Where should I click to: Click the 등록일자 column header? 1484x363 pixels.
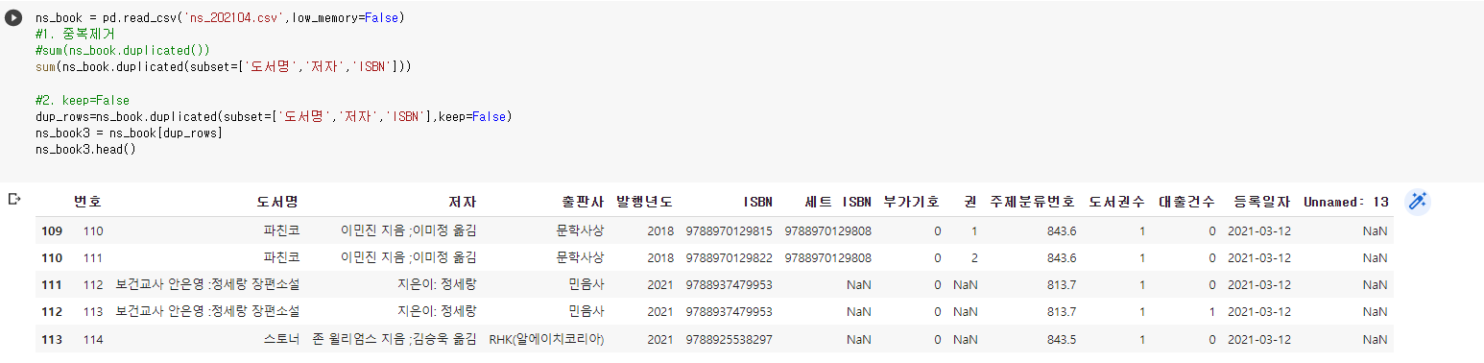pos(1262,202)
